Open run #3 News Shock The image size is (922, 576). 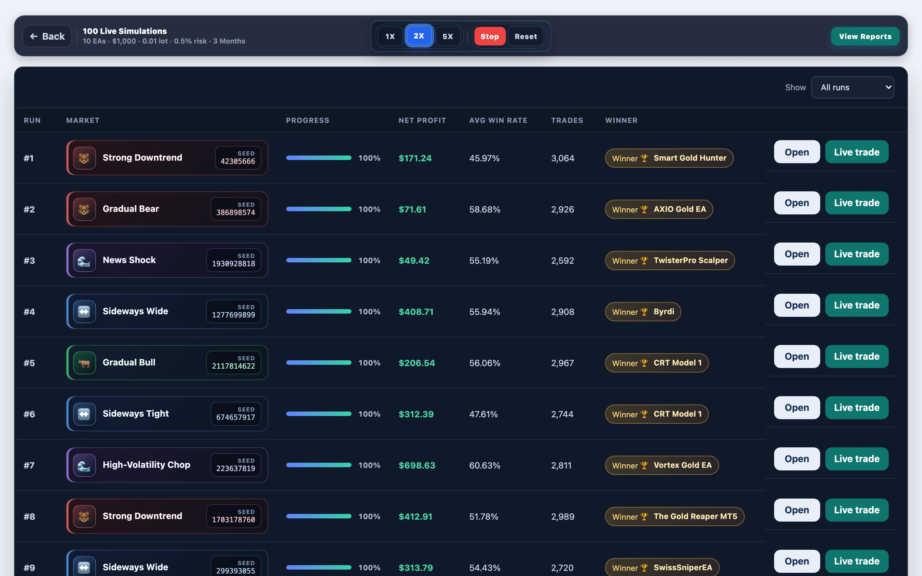797,254
